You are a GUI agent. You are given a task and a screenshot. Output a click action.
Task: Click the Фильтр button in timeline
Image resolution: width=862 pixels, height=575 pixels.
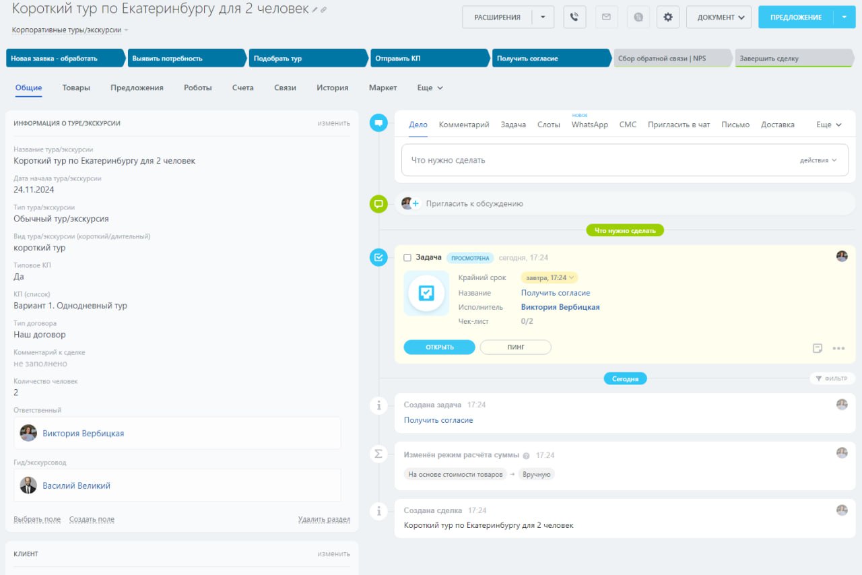832,378
